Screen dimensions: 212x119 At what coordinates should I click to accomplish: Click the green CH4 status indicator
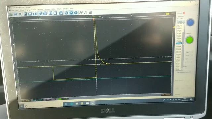[63, 99]
